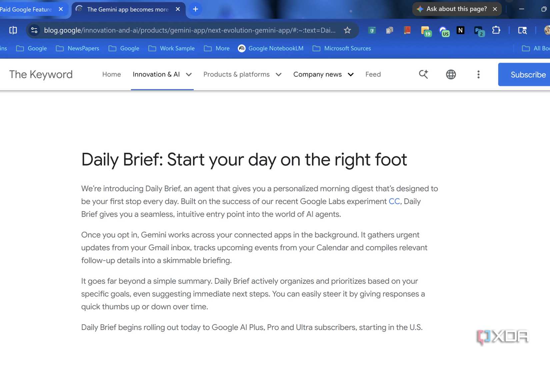Switch to Paid Google Feature tab
This screenshot has height=367, width=550.
click(x=26, y=9)
